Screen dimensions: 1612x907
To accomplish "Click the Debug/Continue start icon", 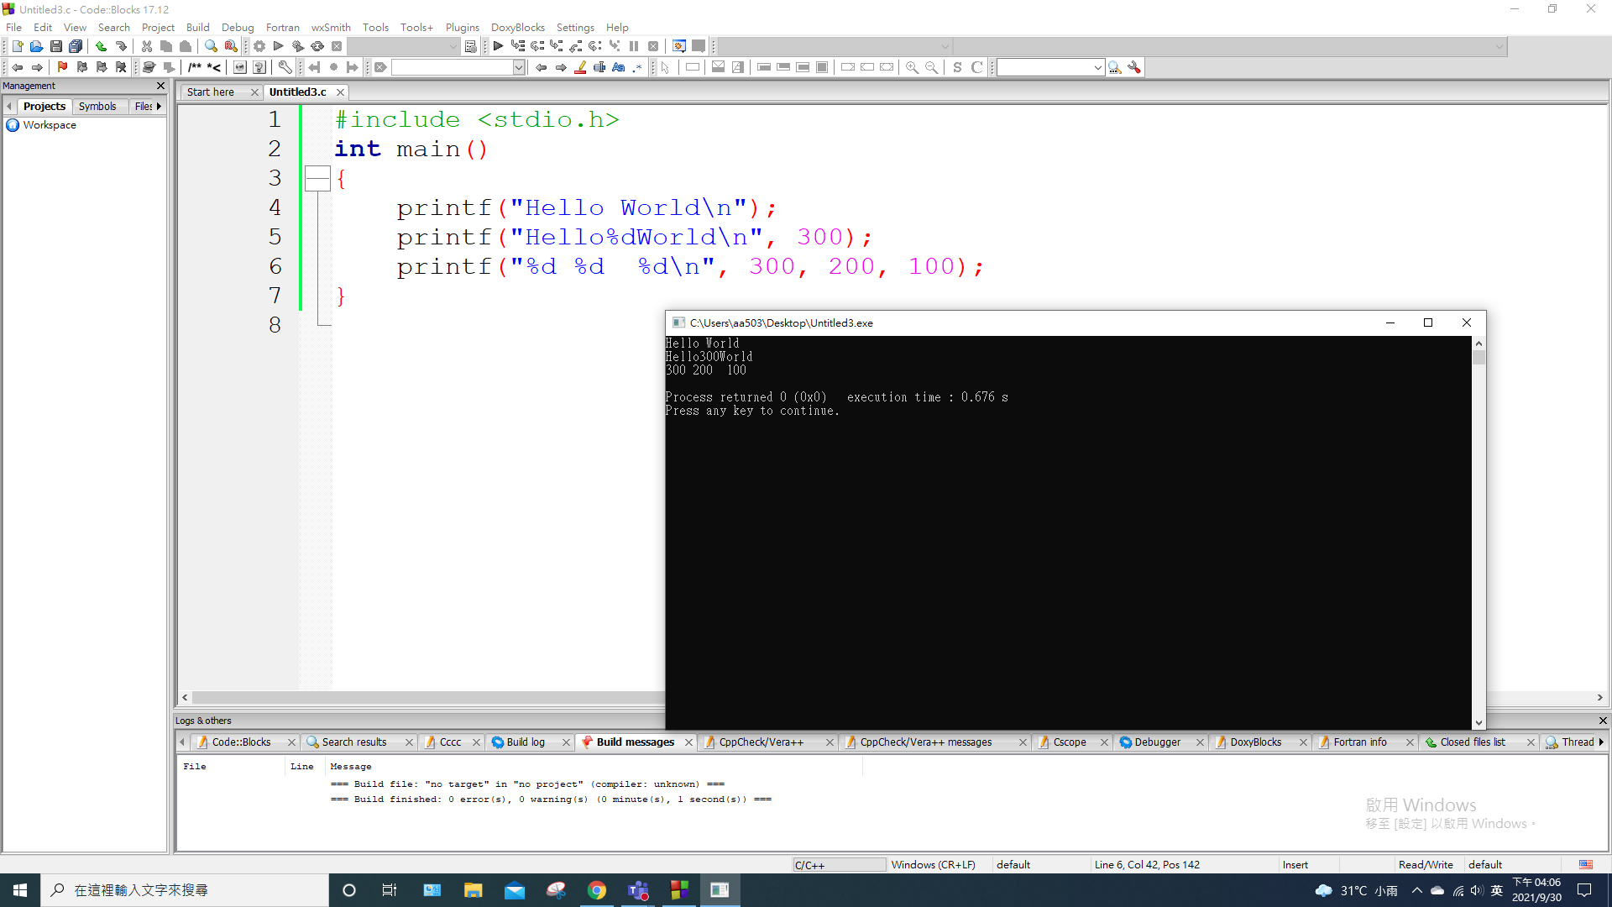I will click(498, 46).
